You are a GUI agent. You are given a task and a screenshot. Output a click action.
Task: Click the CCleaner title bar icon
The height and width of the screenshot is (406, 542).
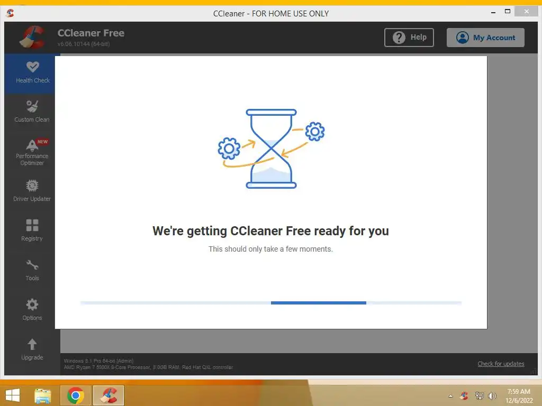point(11,13)
